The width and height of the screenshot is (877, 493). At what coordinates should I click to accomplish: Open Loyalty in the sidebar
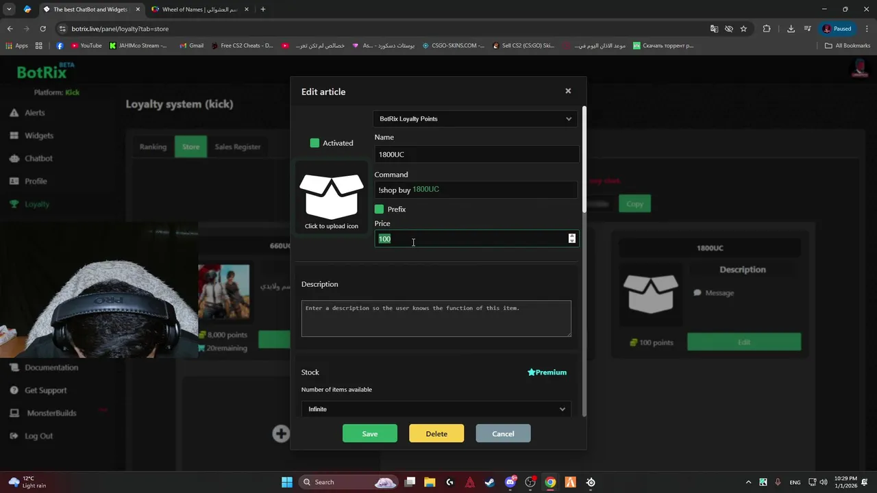tap(37, 204)
